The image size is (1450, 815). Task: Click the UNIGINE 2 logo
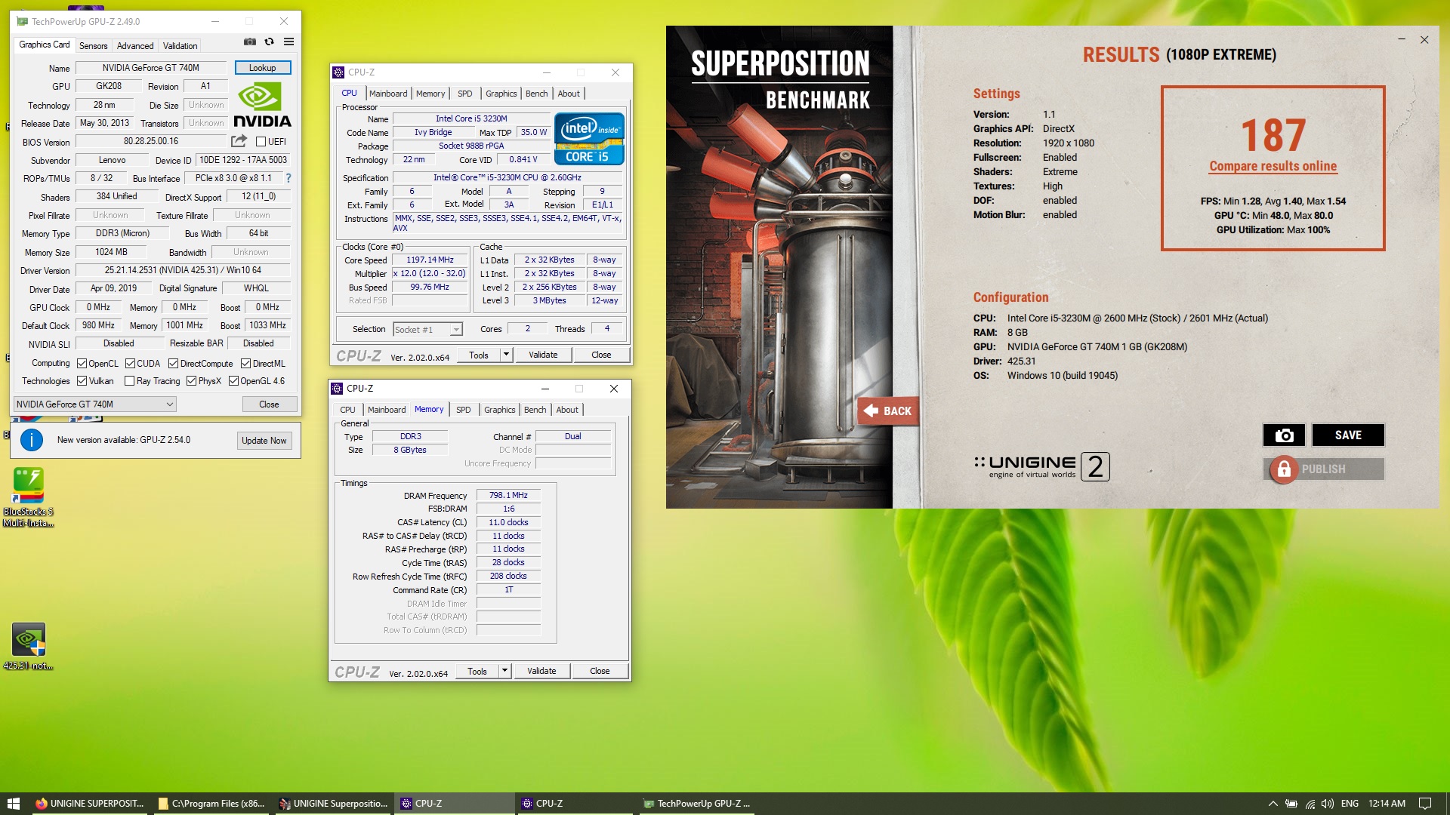pyautogui.click(x=1041, y=467)
